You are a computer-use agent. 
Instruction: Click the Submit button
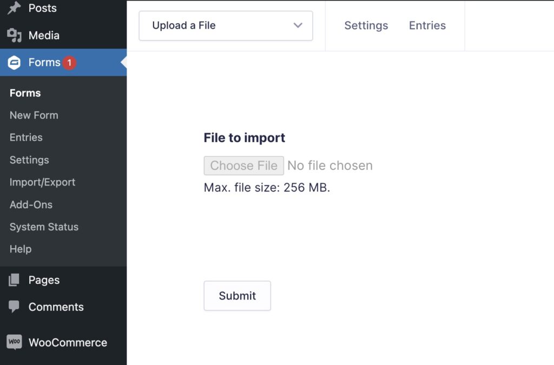pyautogui.click(x=237, y=295)
